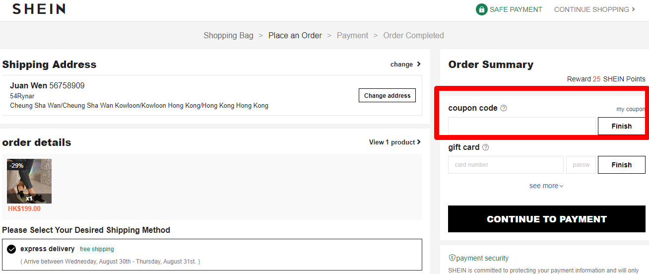Click the green safe payment lock icon
649x274 pixels.
click(481, 9)
